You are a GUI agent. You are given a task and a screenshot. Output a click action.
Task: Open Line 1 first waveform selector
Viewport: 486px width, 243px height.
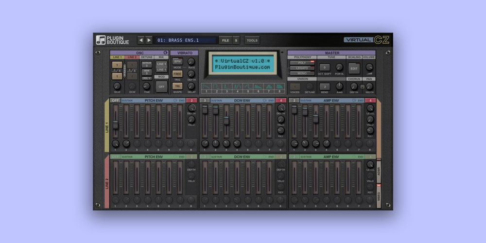[117, 65]
